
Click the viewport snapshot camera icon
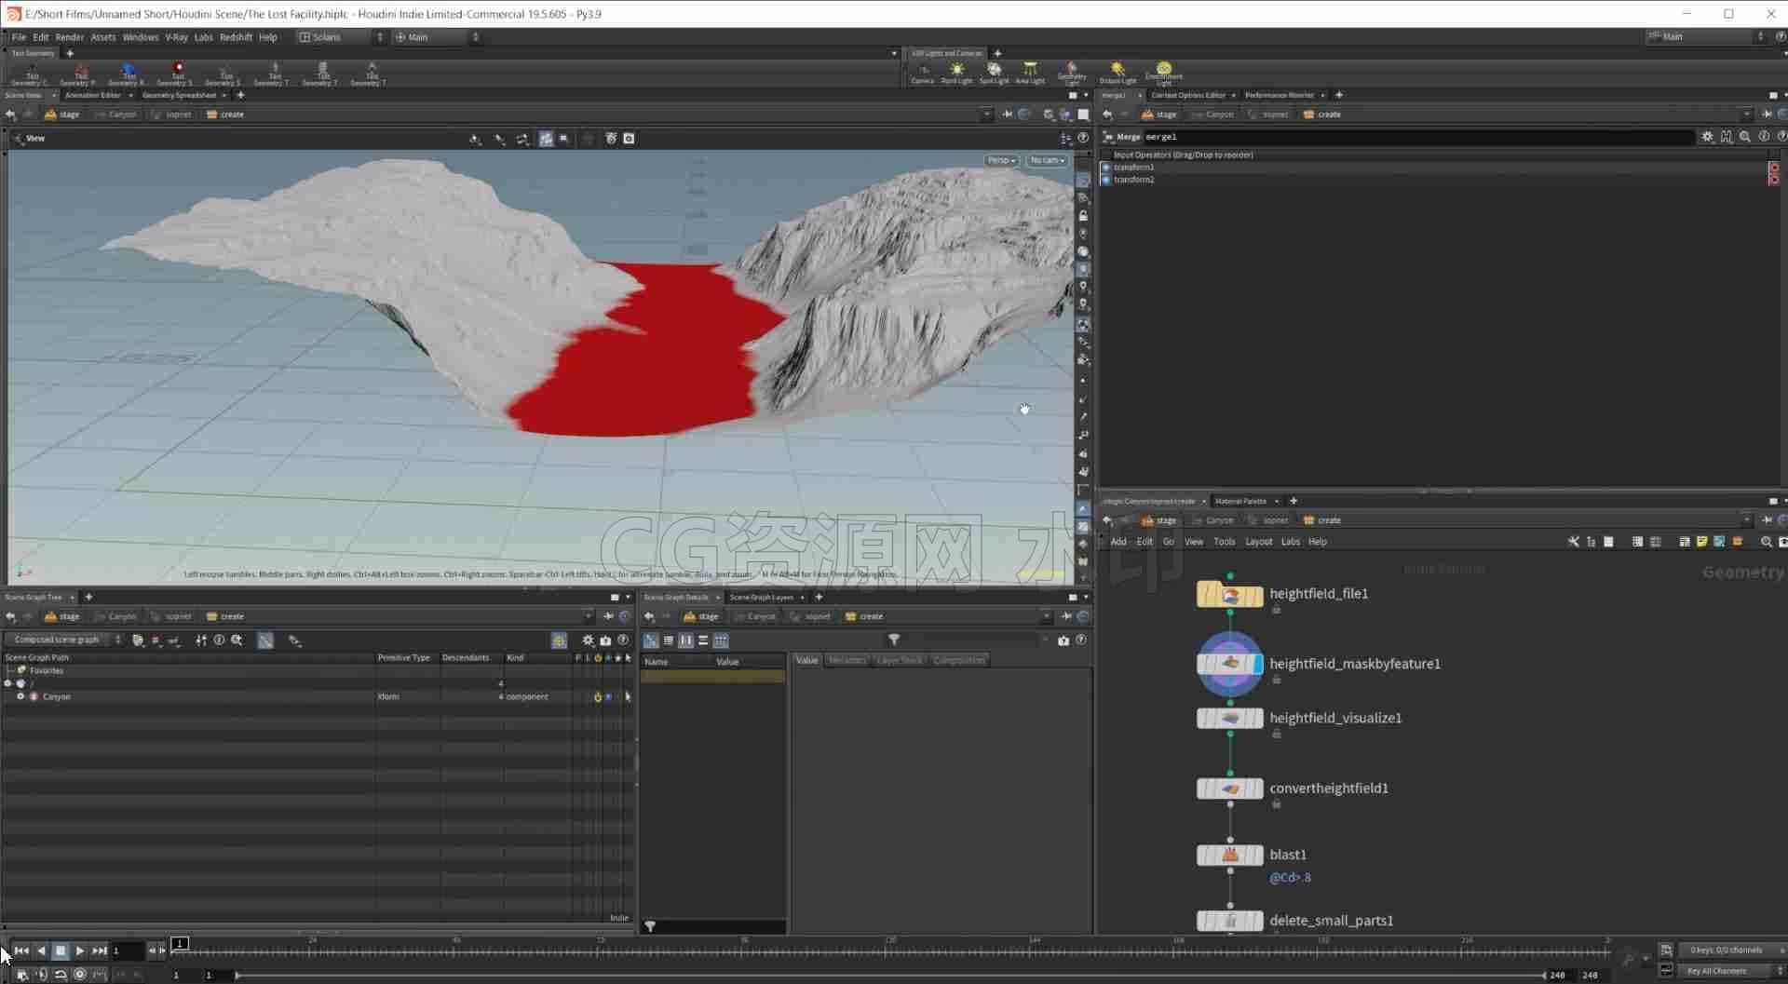pyautogui.click(x=629, y=139)
